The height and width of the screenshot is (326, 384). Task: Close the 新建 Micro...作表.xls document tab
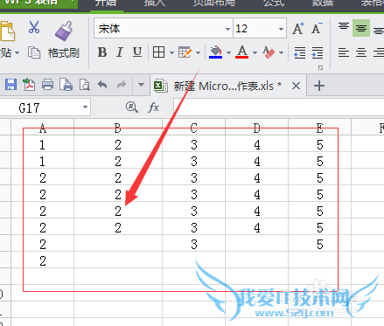(296, 86)
